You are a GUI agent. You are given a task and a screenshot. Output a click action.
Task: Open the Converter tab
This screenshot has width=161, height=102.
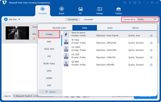pyautogui.click(x=42, y=10)
